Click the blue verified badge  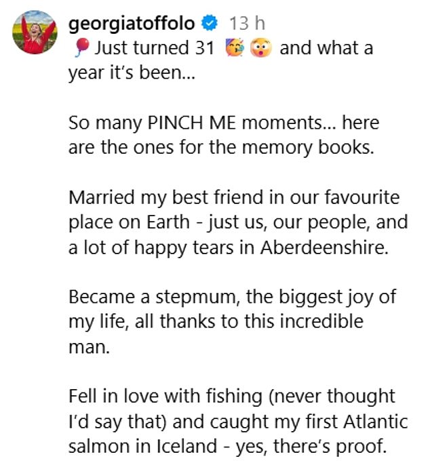[211, 24]
